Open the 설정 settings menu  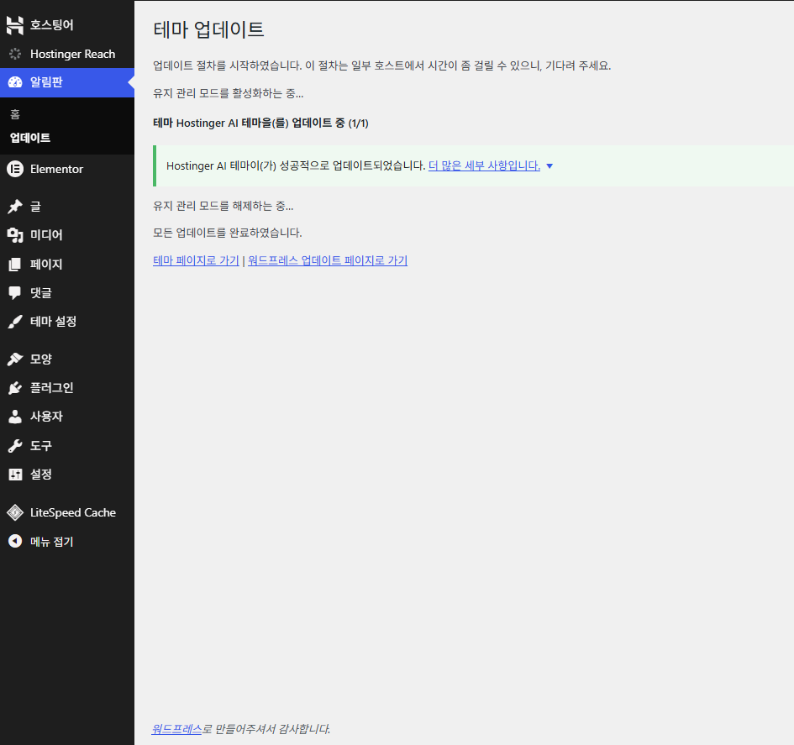point(67,475)
